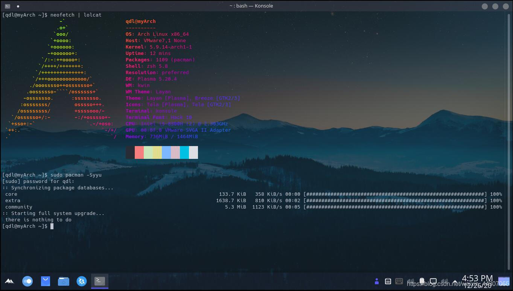Image resolution: width=513 pixels, height=291 pixels.
Task: Click the 'DE: Plasma 5.20.4' line
Action: click(151, 79)
